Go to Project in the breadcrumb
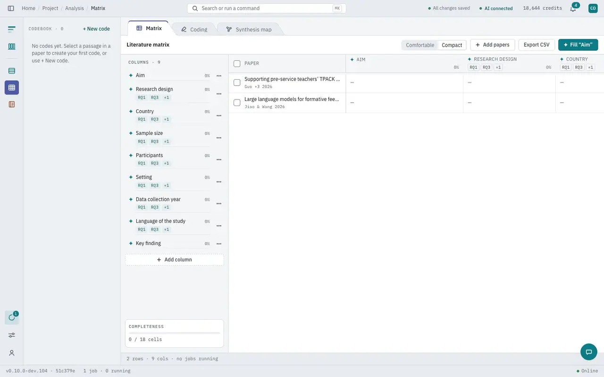 (x=50, y=8)
